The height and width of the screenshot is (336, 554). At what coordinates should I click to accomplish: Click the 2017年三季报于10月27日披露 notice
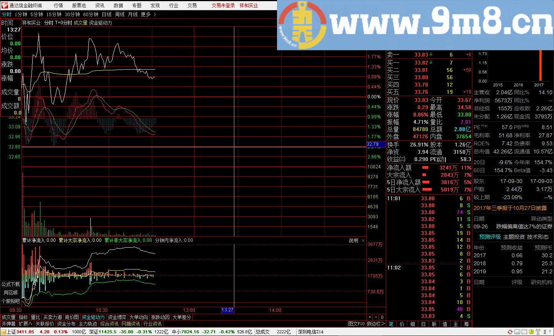[x=510, y=208]
